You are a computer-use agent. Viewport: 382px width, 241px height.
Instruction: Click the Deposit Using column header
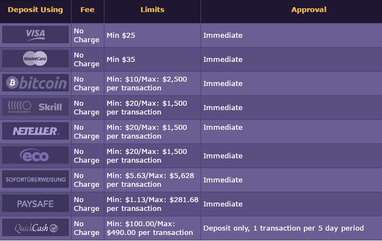(36, 10)
